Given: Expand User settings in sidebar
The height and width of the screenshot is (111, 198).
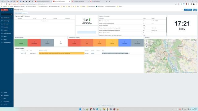Looking at the screenshot, I should [x=6, y=102].
